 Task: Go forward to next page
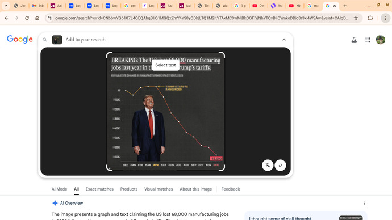coord(16,18)
